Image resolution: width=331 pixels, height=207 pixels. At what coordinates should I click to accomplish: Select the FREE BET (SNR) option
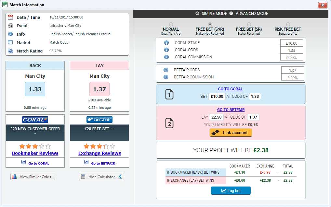tap(210, 24)
